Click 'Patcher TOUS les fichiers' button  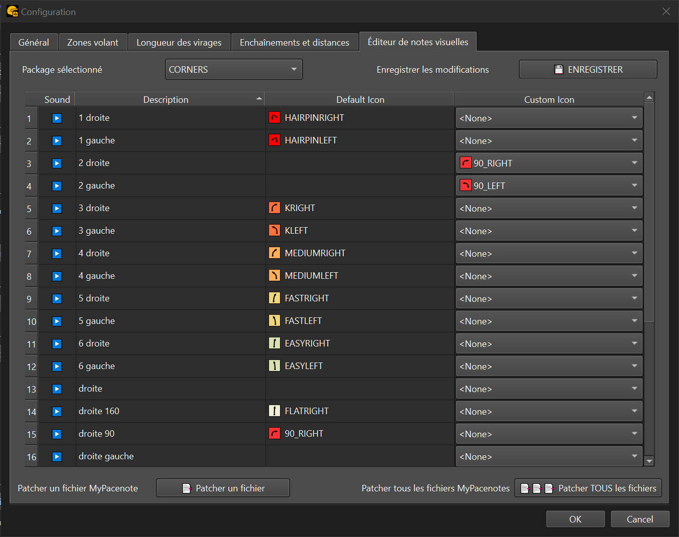588,488
